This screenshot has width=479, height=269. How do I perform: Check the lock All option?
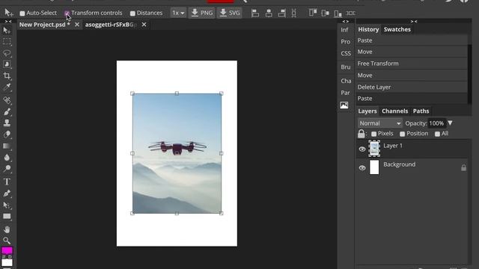tap(437, 134)
